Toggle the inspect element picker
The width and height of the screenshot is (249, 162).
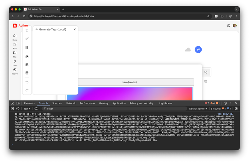[12, 103]
